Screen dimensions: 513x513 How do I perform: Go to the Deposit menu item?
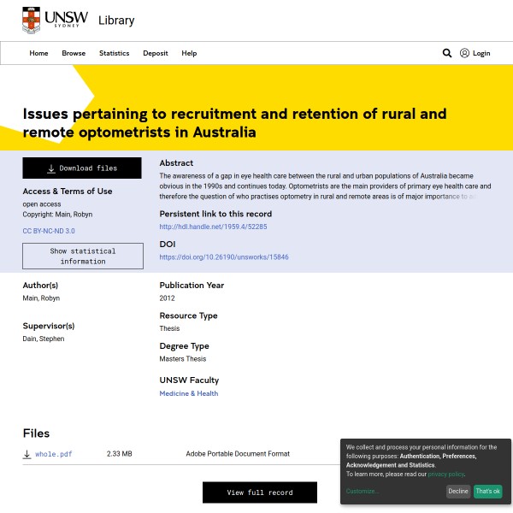tap(156, 53)
